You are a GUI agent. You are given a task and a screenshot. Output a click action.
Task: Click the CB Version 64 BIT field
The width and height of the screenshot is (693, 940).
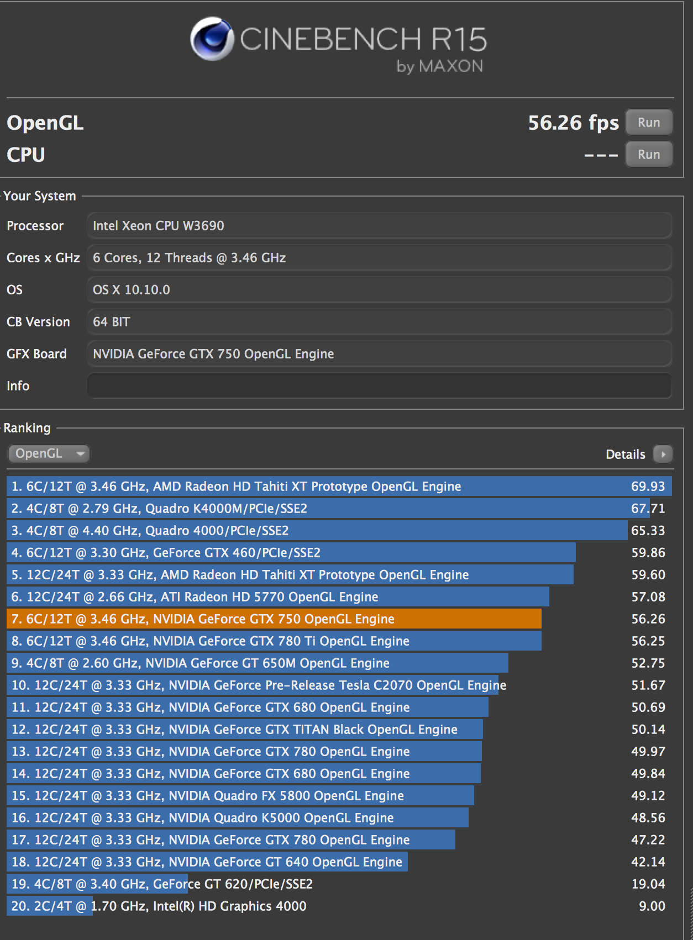(x=379, y=321)
